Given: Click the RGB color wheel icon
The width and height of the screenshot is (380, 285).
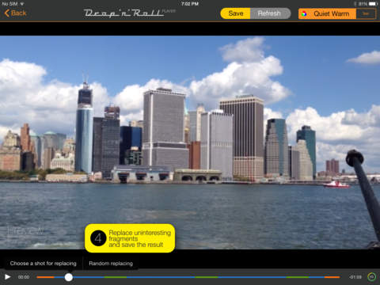Looking at the screenshot, I should tap(304, 13).
